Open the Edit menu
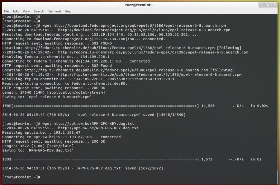Image resolution: width=280 pixels, height=185 pixels. click(x=16, y=11)
